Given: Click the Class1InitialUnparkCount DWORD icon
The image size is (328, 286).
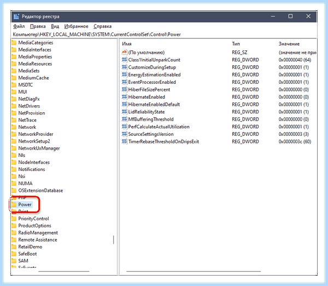Looking at the screenshot, I should pos(124,60).
